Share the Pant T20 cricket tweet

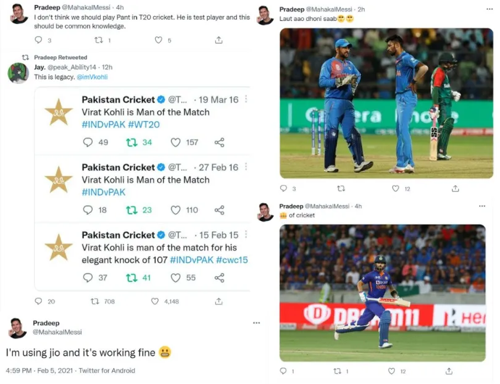click(x=219, y=40)
